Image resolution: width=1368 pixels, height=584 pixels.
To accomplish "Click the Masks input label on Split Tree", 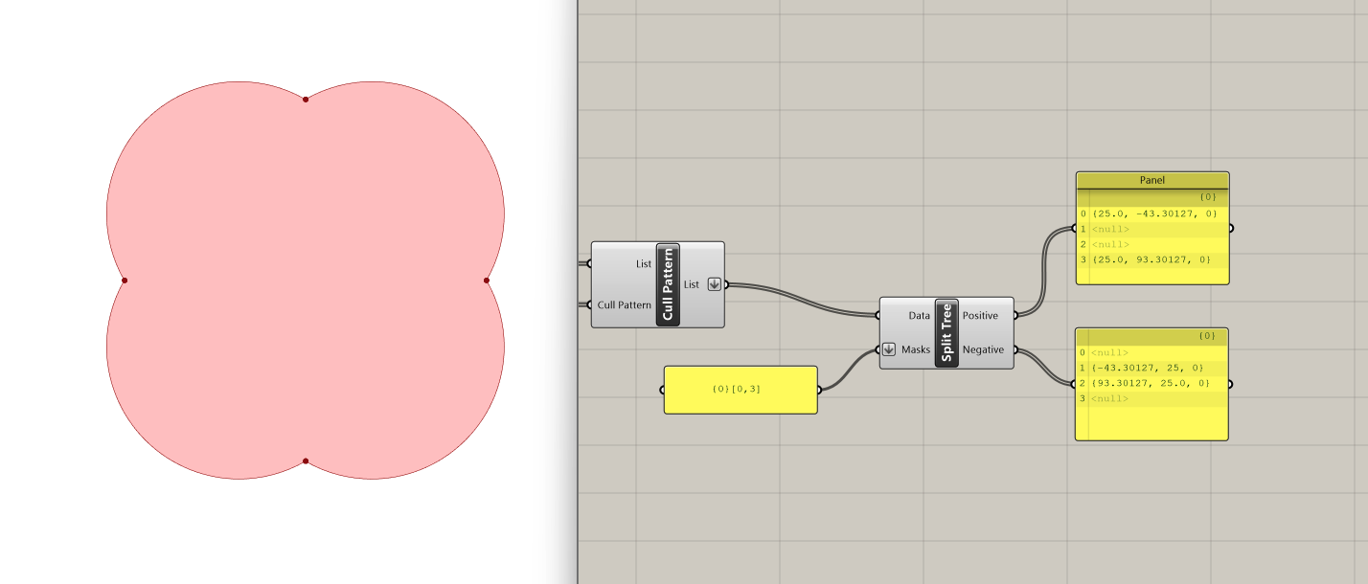I will coord(916,349).
